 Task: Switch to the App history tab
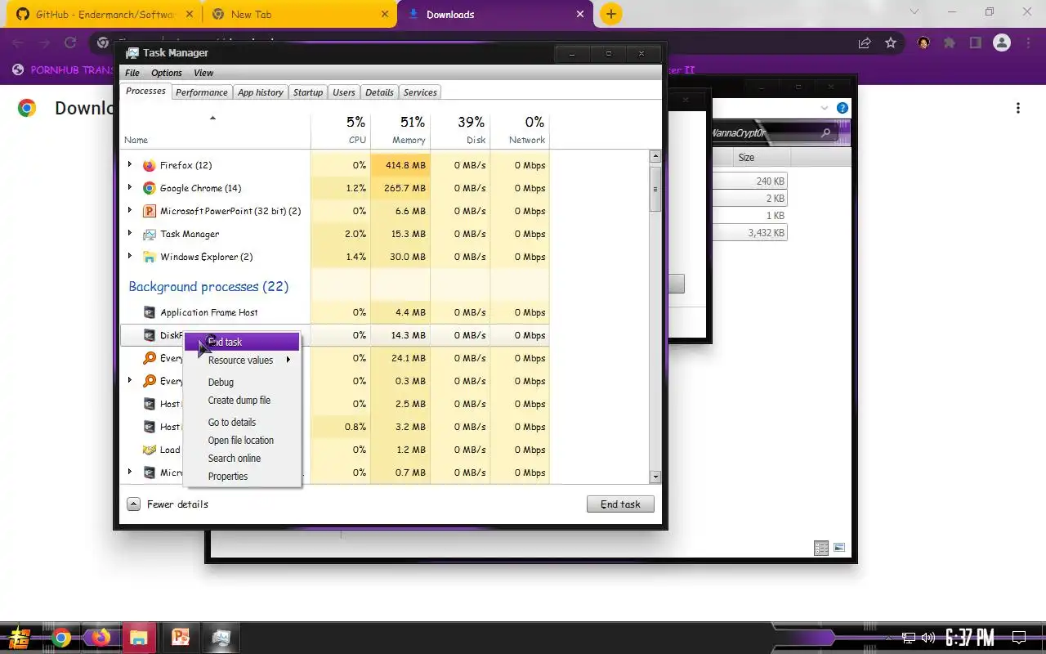click(x=261, y=92)
